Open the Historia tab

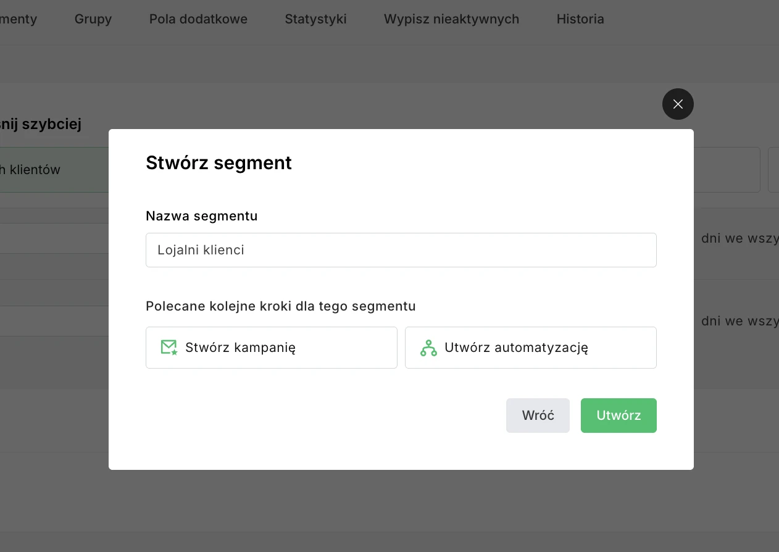[580, 19]
